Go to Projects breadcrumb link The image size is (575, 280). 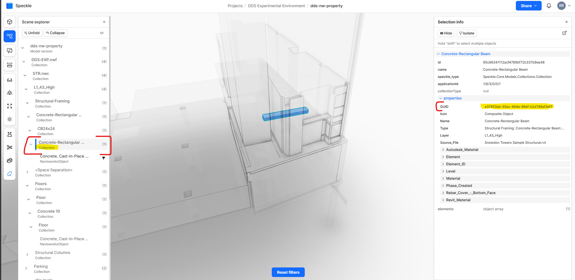click(235, 6)
